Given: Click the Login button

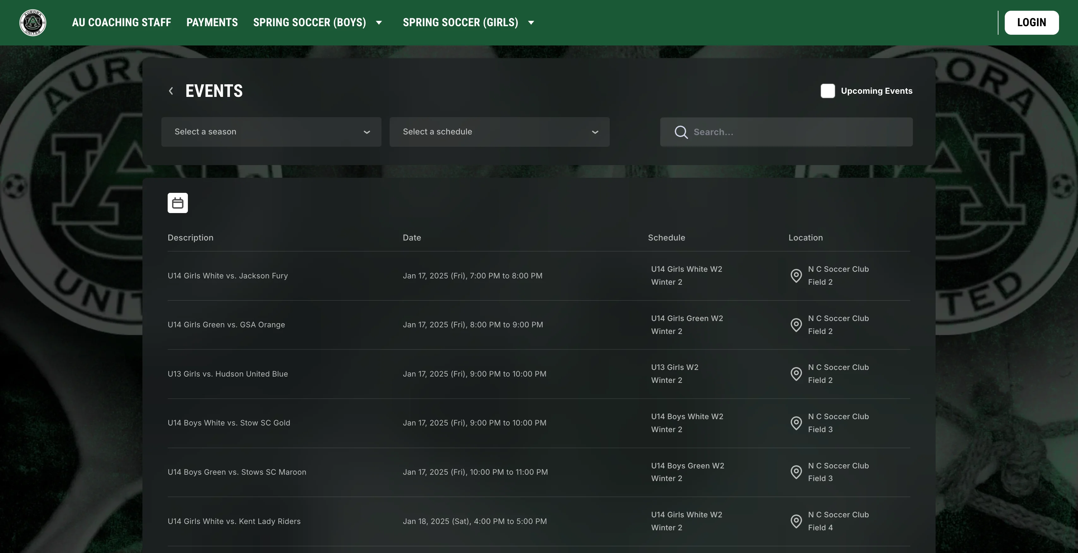Looking at the screenshot, I should 1032,23.
